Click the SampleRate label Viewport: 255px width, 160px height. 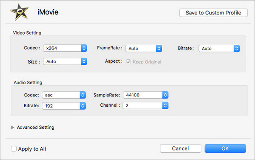(x=106, y=95)
